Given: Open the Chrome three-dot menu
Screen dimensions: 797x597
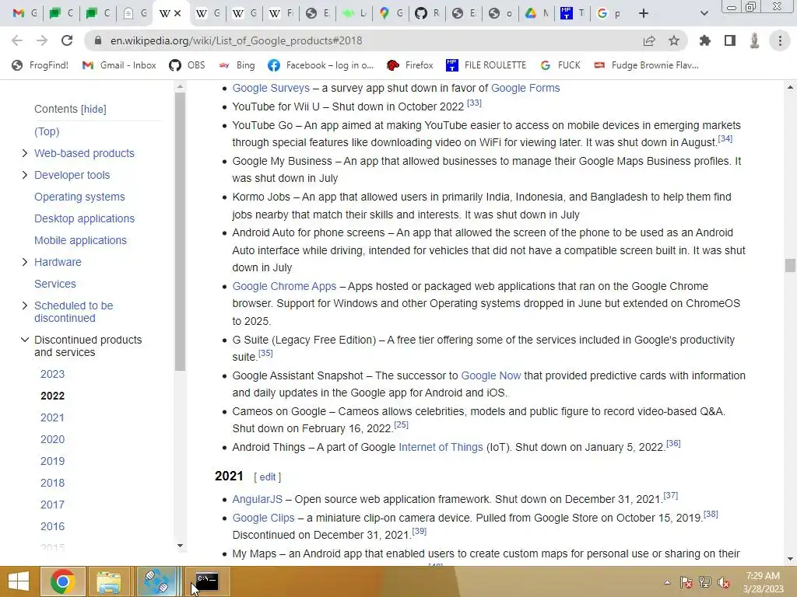Looking at the screenshot, I should 780,40.
